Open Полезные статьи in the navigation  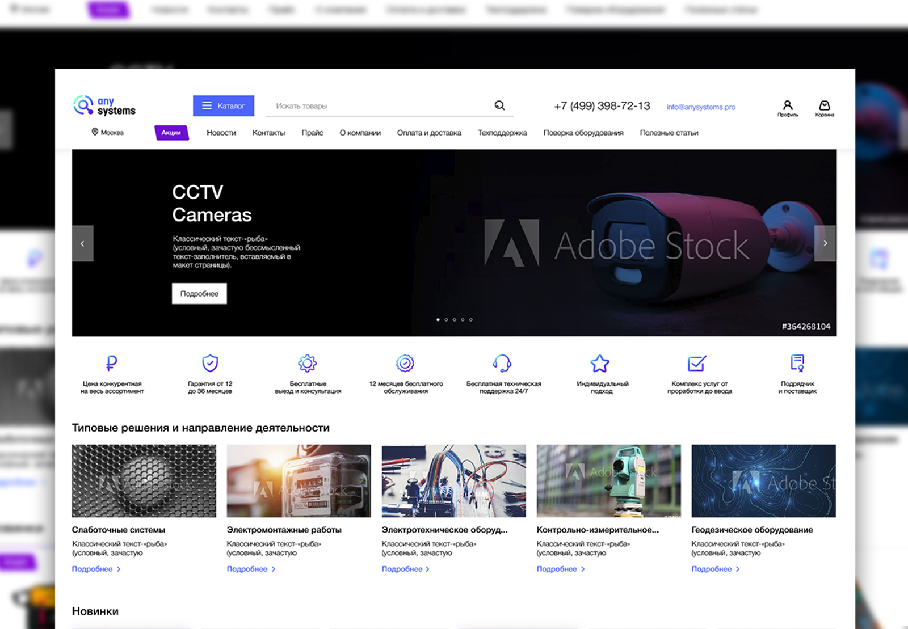(x=669, y=133)
